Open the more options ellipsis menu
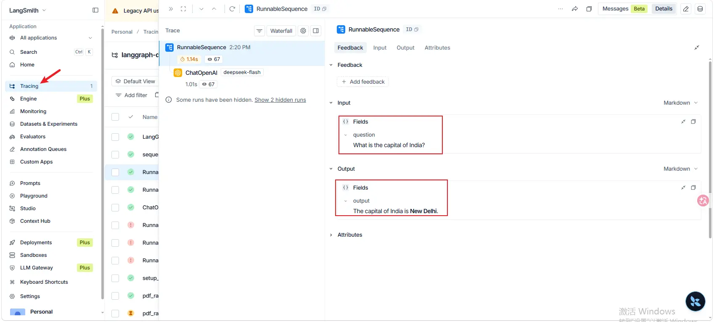 561,9
